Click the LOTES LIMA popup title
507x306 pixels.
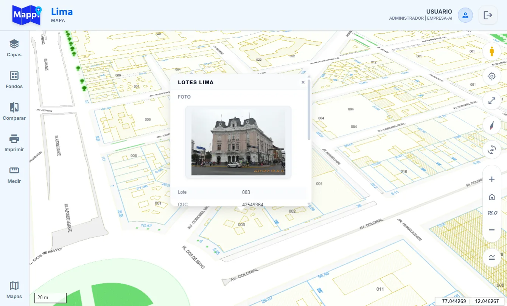click(x=196, y=82)
